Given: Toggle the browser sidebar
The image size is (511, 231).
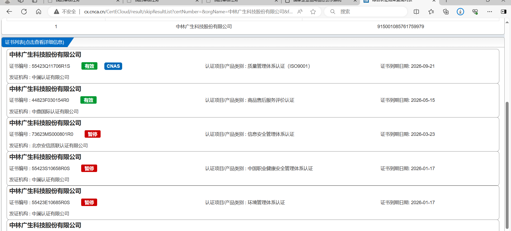Looking at the screenshot, I should [504, 12].
